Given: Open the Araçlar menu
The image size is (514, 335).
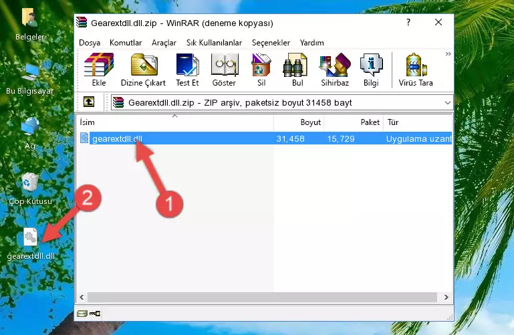Looking at the screenshot, I should [164, 43].
